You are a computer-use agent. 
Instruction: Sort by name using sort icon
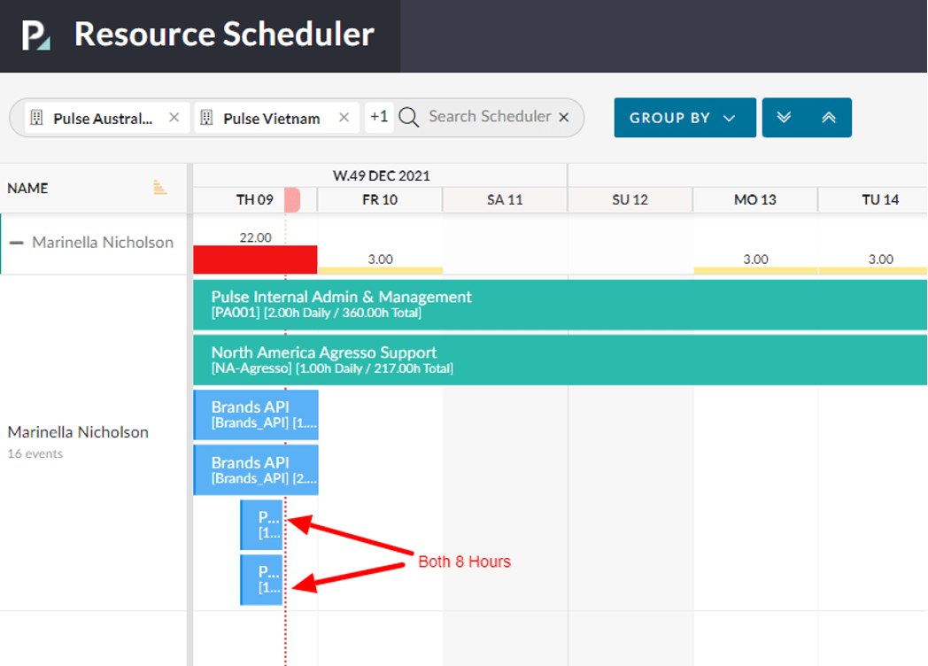tap(159, 188)
